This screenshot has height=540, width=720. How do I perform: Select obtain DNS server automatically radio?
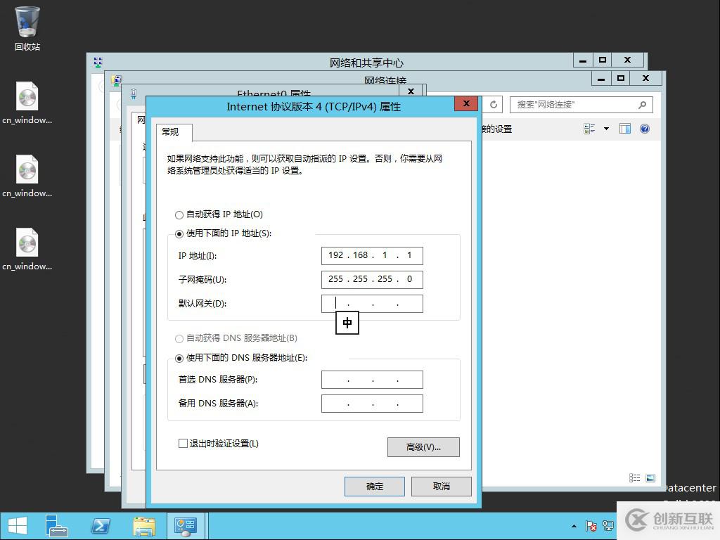tap(179, 339)
